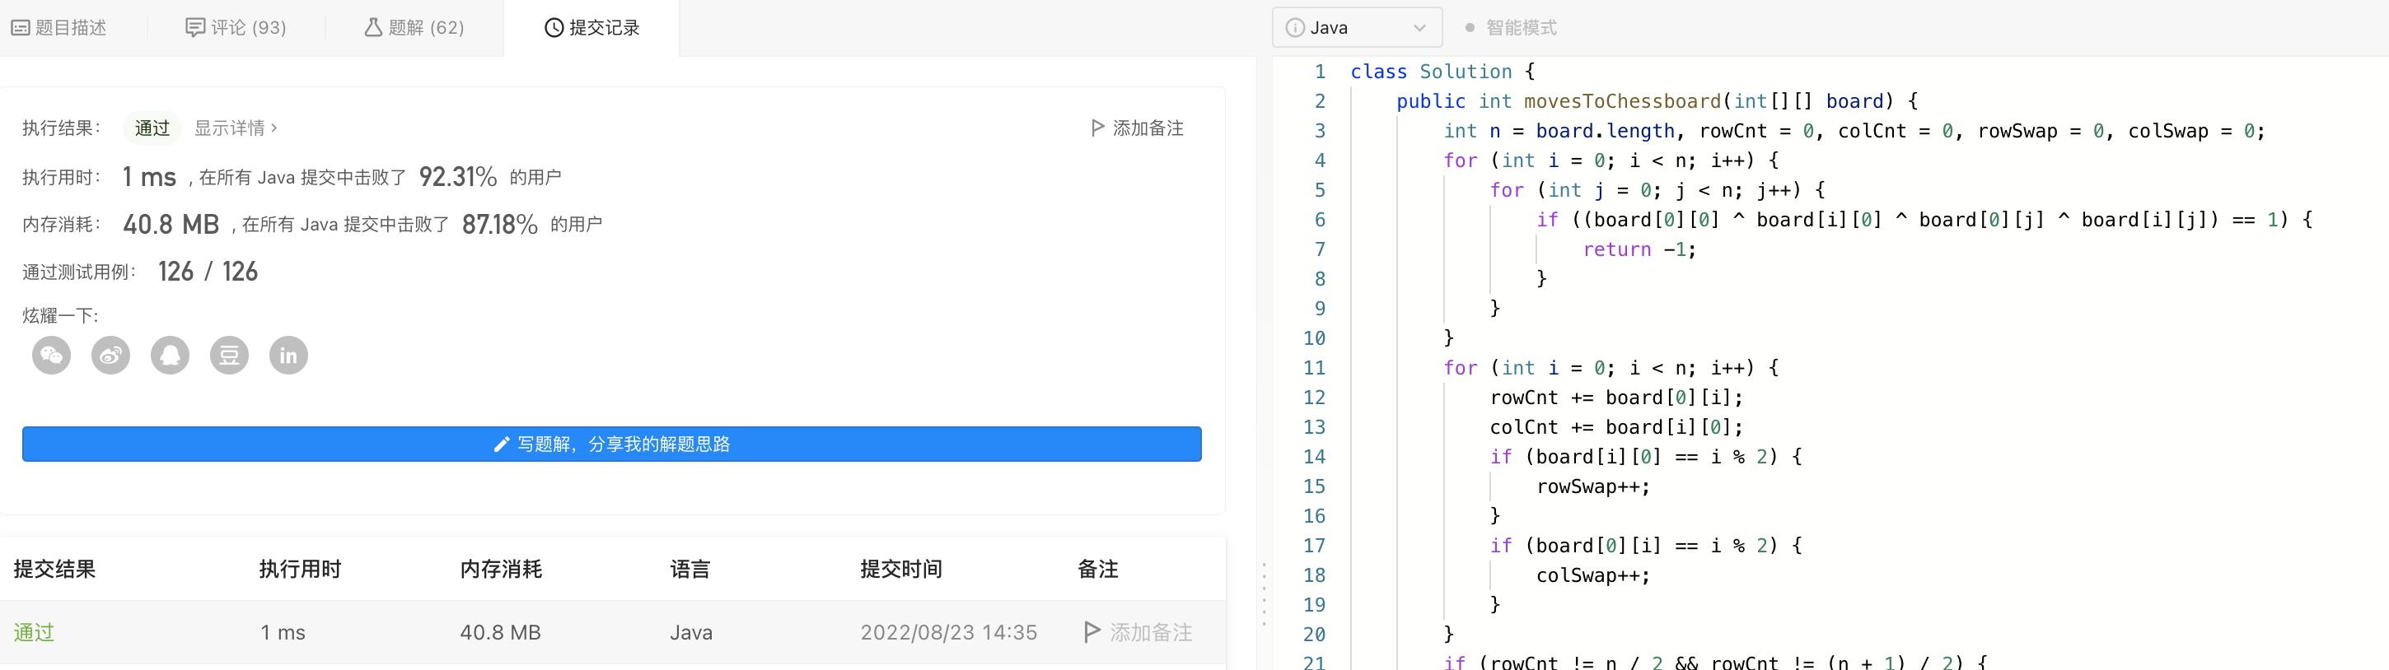The width and height of the screenshot is (2389, 670).
Task: Click the 'colSwap++;' code line
Action: click(x=1592, y=575)
